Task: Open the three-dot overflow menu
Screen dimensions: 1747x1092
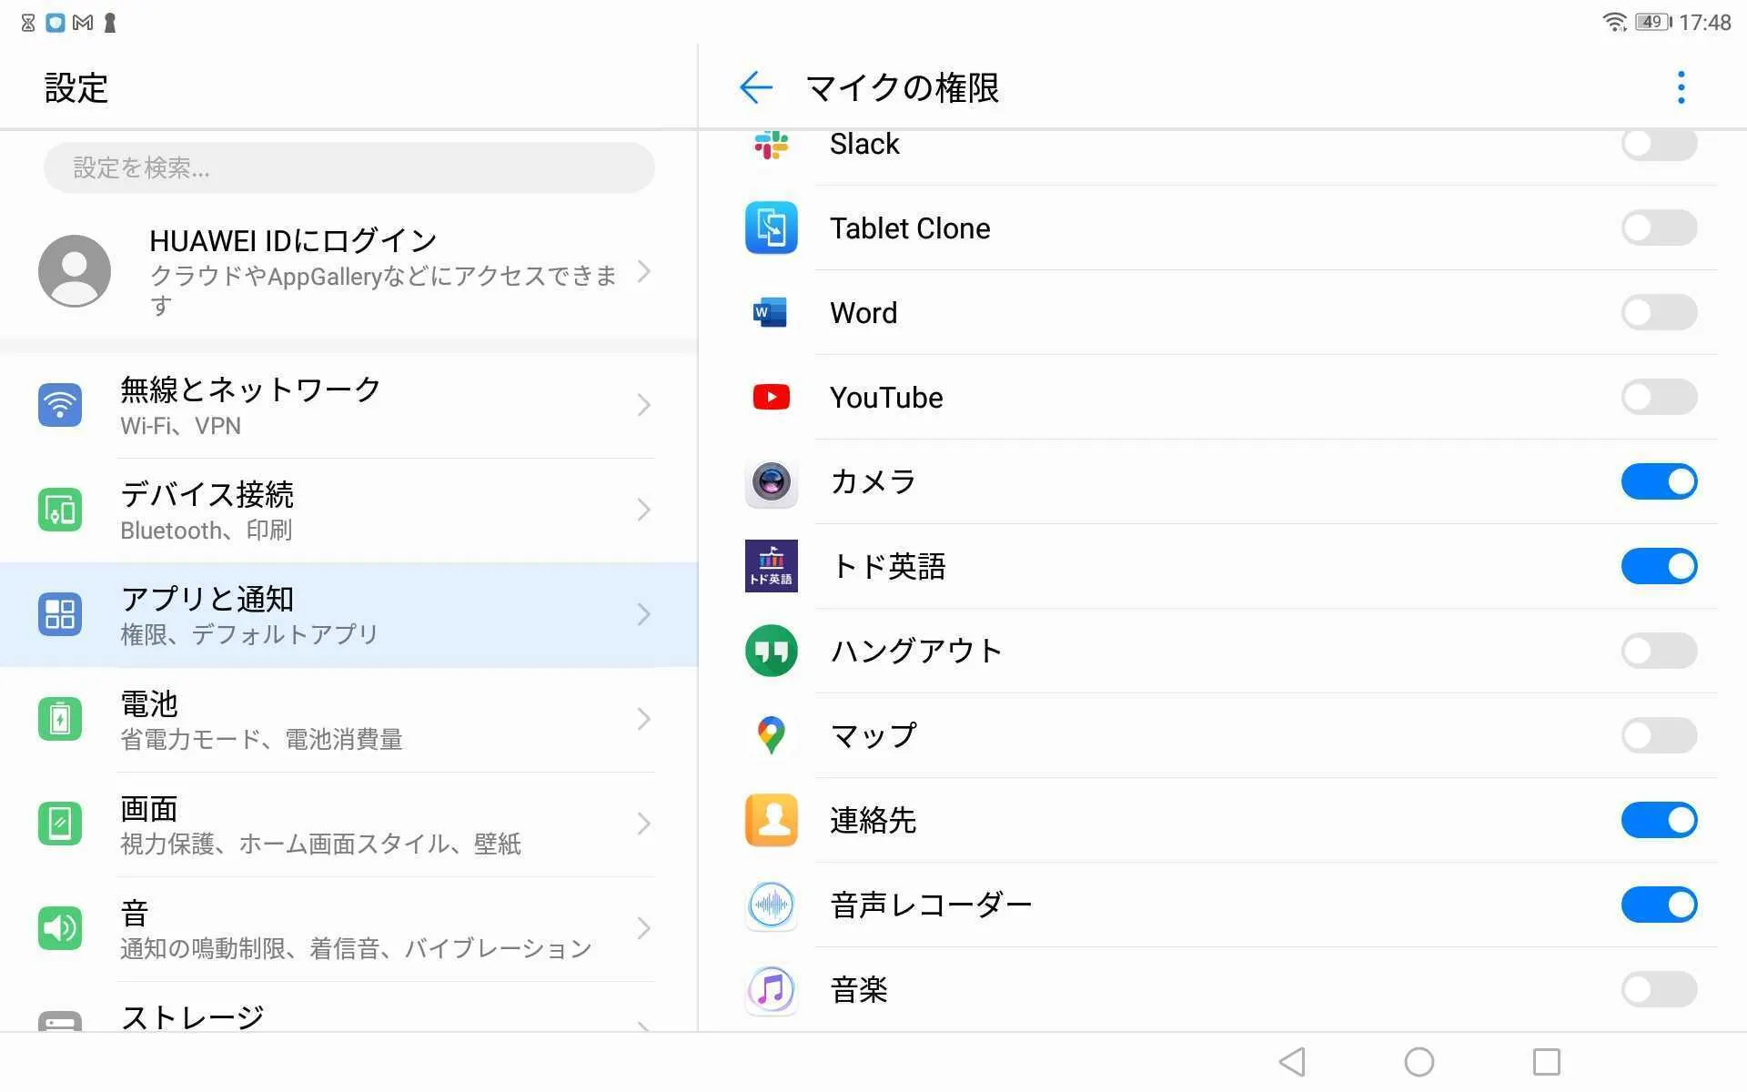Action: coord(1681,87)
